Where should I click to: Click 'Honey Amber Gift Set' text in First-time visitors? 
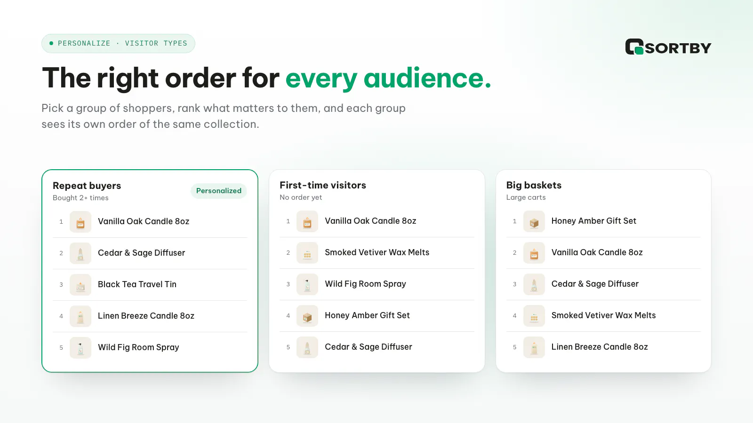[x=367, y=315]
